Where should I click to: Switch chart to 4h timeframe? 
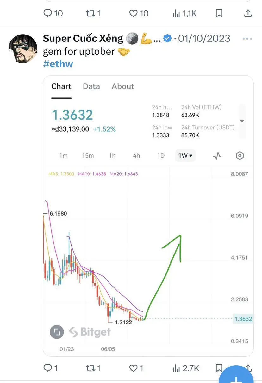point(136,155)
